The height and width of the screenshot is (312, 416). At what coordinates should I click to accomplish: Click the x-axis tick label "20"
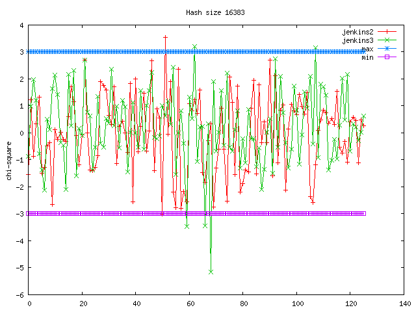click(83, 304)
